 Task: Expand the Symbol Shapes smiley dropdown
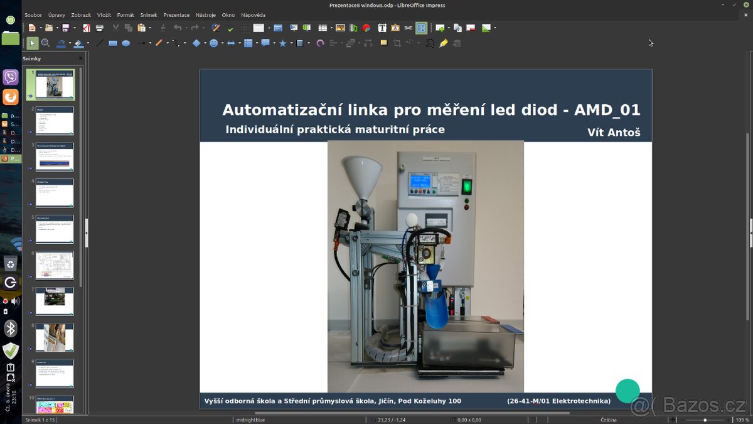222,43
